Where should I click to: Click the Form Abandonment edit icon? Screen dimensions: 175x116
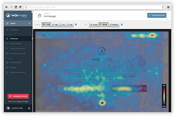[7, 54]
